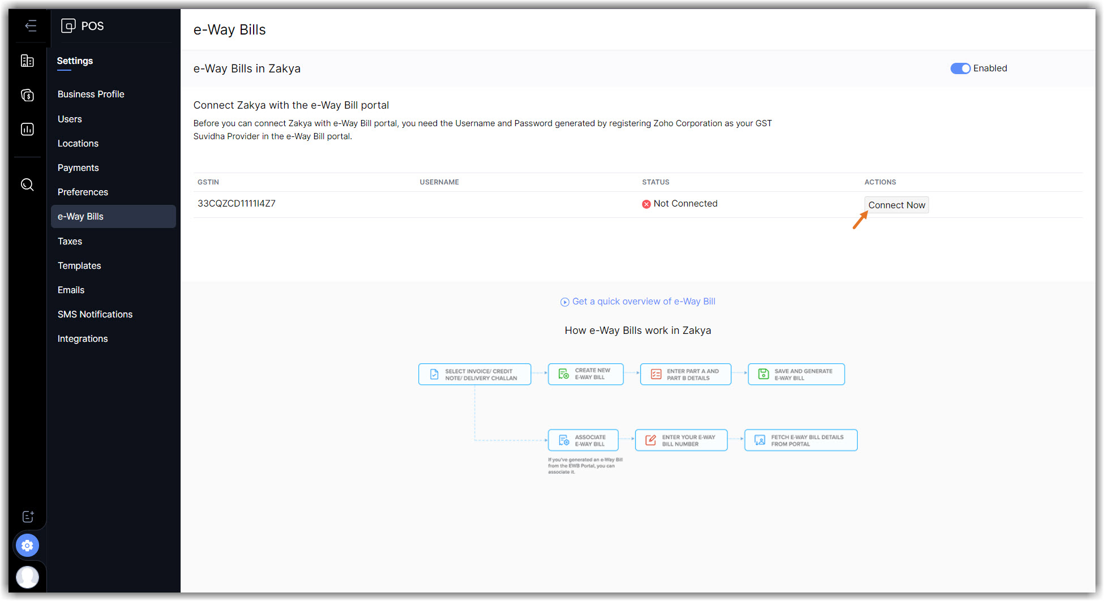Click the blue settings gear icon
This screenshot has height=601, width=1104.
pos(27,546)
